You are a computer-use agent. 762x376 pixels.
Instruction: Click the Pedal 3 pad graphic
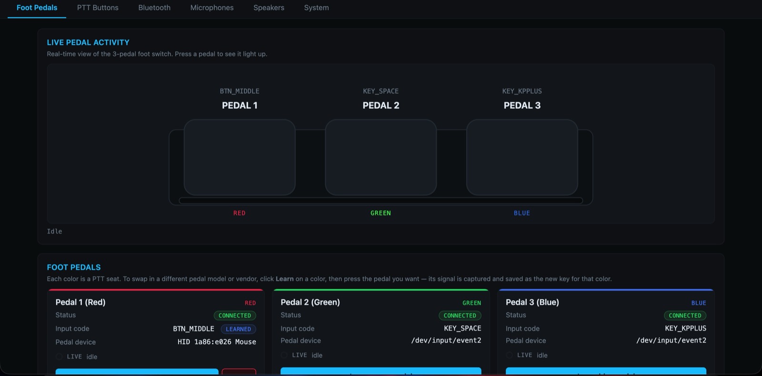coord(522,157)
